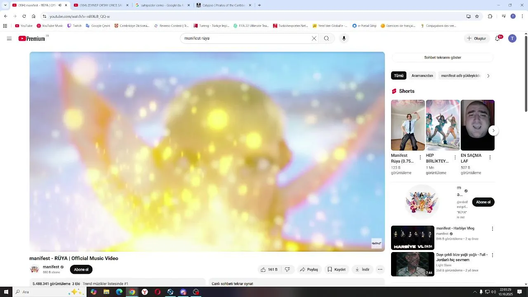
Task: Open the YouTube guide hamburger menu
Action: point(9,38)
